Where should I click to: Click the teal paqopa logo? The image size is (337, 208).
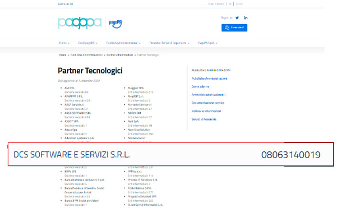point(80,23)
